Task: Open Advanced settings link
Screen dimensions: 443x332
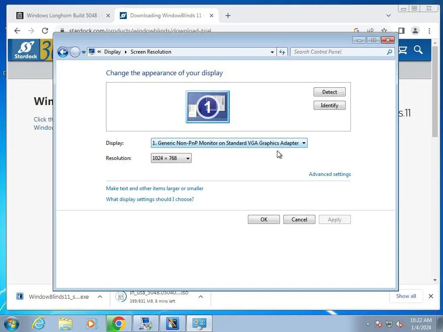Action: 330,174
